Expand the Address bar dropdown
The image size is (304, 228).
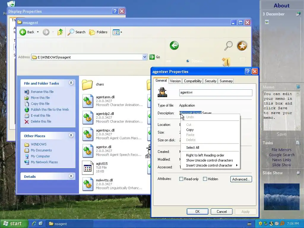(145, 57)
